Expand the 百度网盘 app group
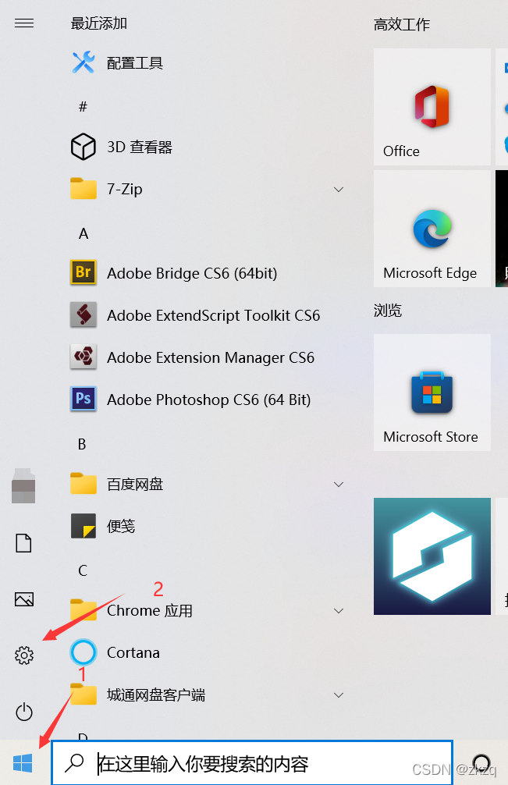The width and height of the screenshot is (508, 785). coord(338,484)
